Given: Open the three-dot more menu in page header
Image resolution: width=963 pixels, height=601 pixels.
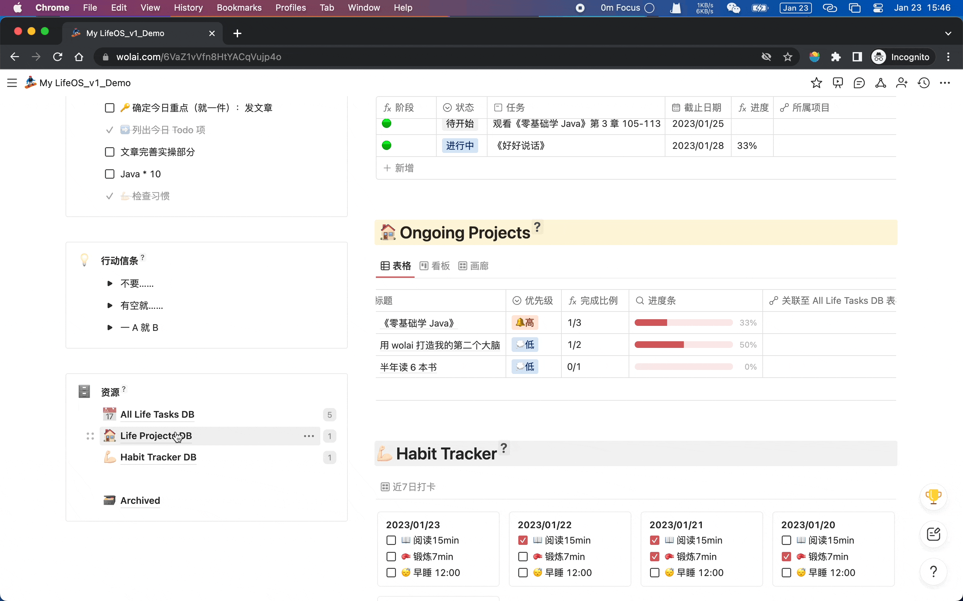Looking at the screenshot, I should 945,83.
